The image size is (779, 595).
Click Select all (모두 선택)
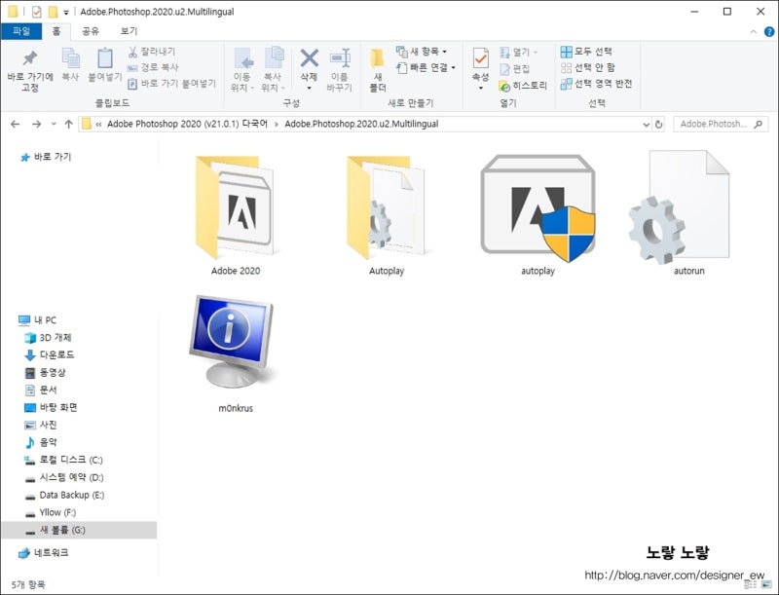pos(586,52)
